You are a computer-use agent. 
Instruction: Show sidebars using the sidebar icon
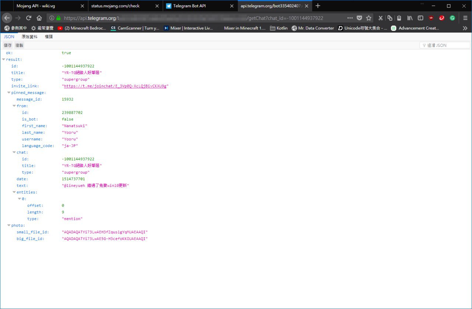420,18
